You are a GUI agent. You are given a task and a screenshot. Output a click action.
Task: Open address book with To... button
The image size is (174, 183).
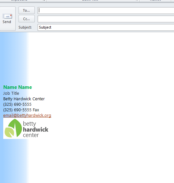(27, 10)
